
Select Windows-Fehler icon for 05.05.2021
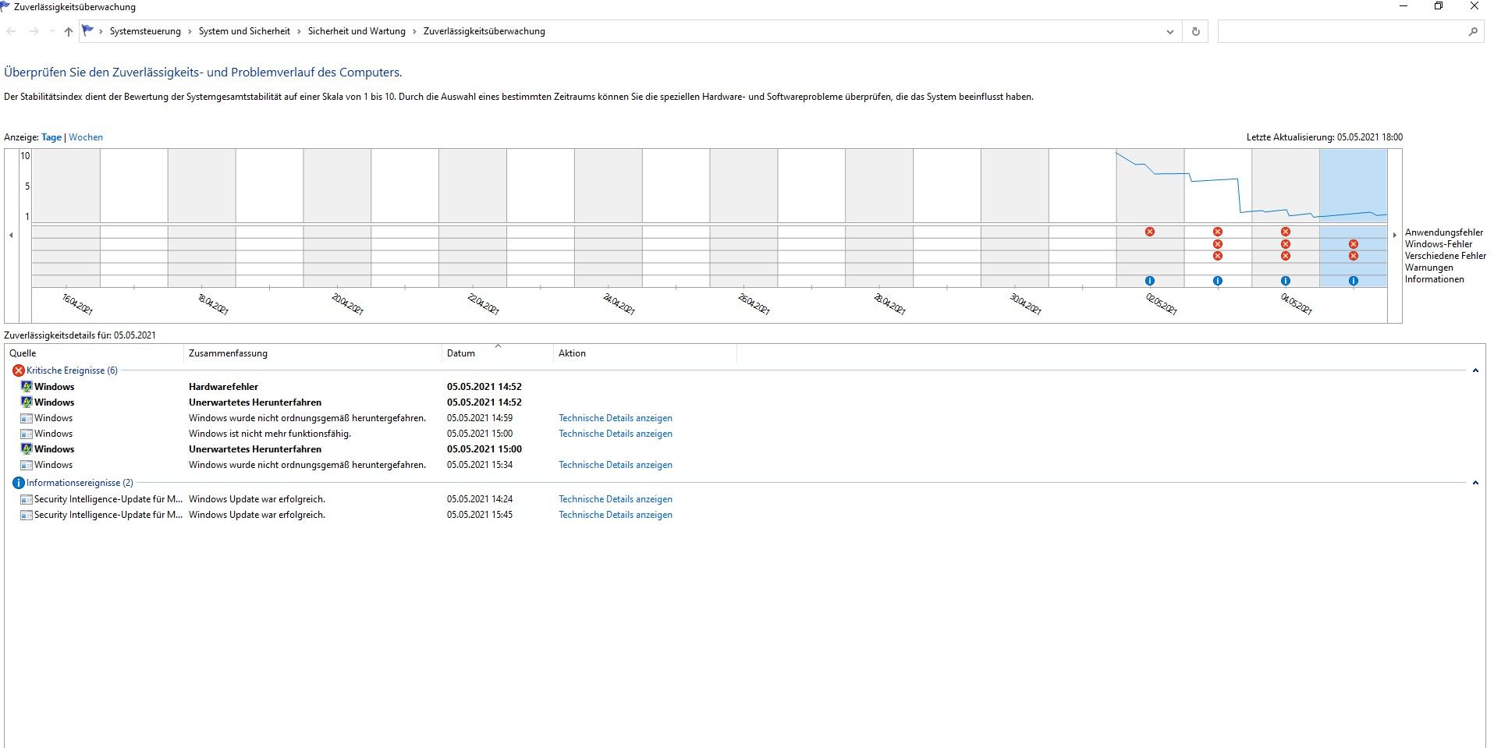[1354, 244]
